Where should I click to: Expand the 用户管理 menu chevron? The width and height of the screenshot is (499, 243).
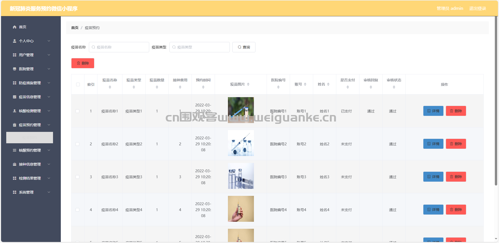(49, 55)
